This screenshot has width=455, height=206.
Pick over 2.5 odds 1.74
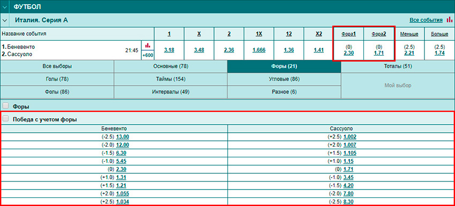(x=439, y=53)
